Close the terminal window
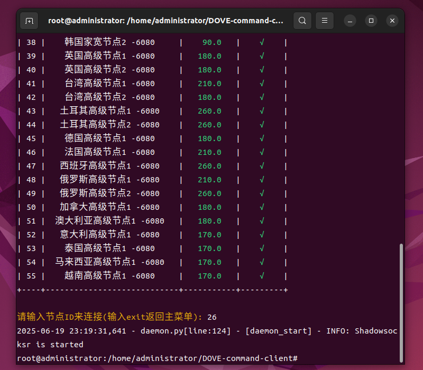 pyautogui.click(x=392, y=21)
